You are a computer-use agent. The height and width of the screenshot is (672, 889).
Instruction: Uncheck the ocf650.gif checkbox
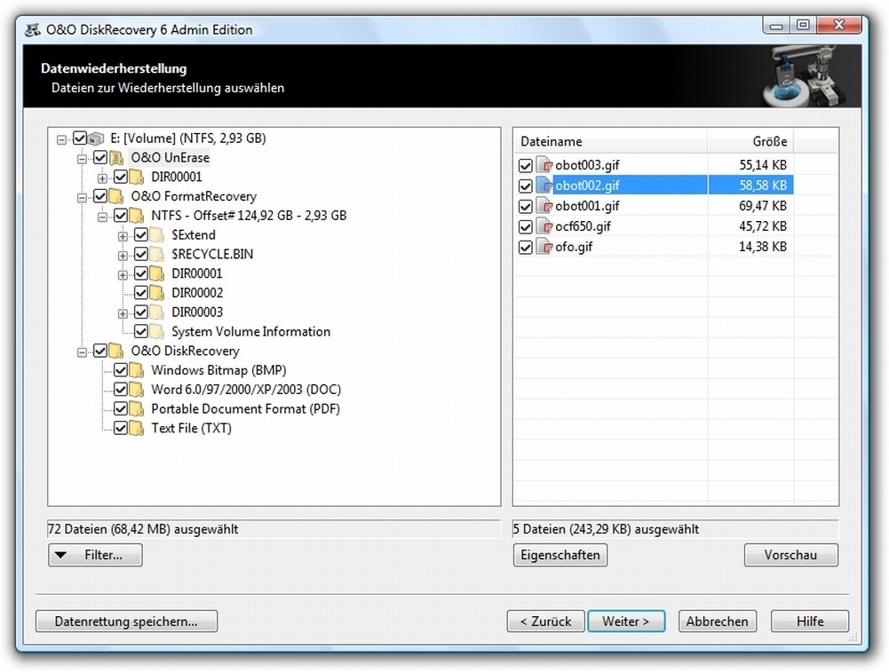pos(526,226)
